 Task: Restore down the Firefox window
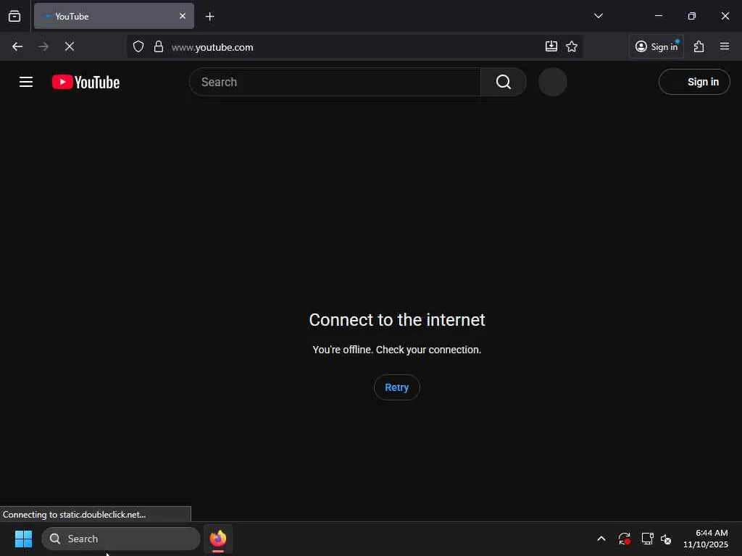click(692, 16)
